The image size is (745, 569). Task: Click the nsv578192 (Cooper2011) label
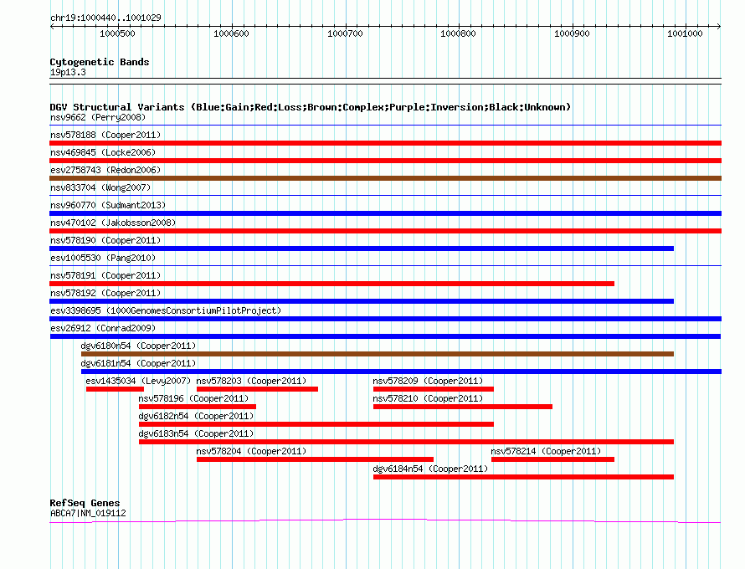pyautogui.click(x=105, y=293)
